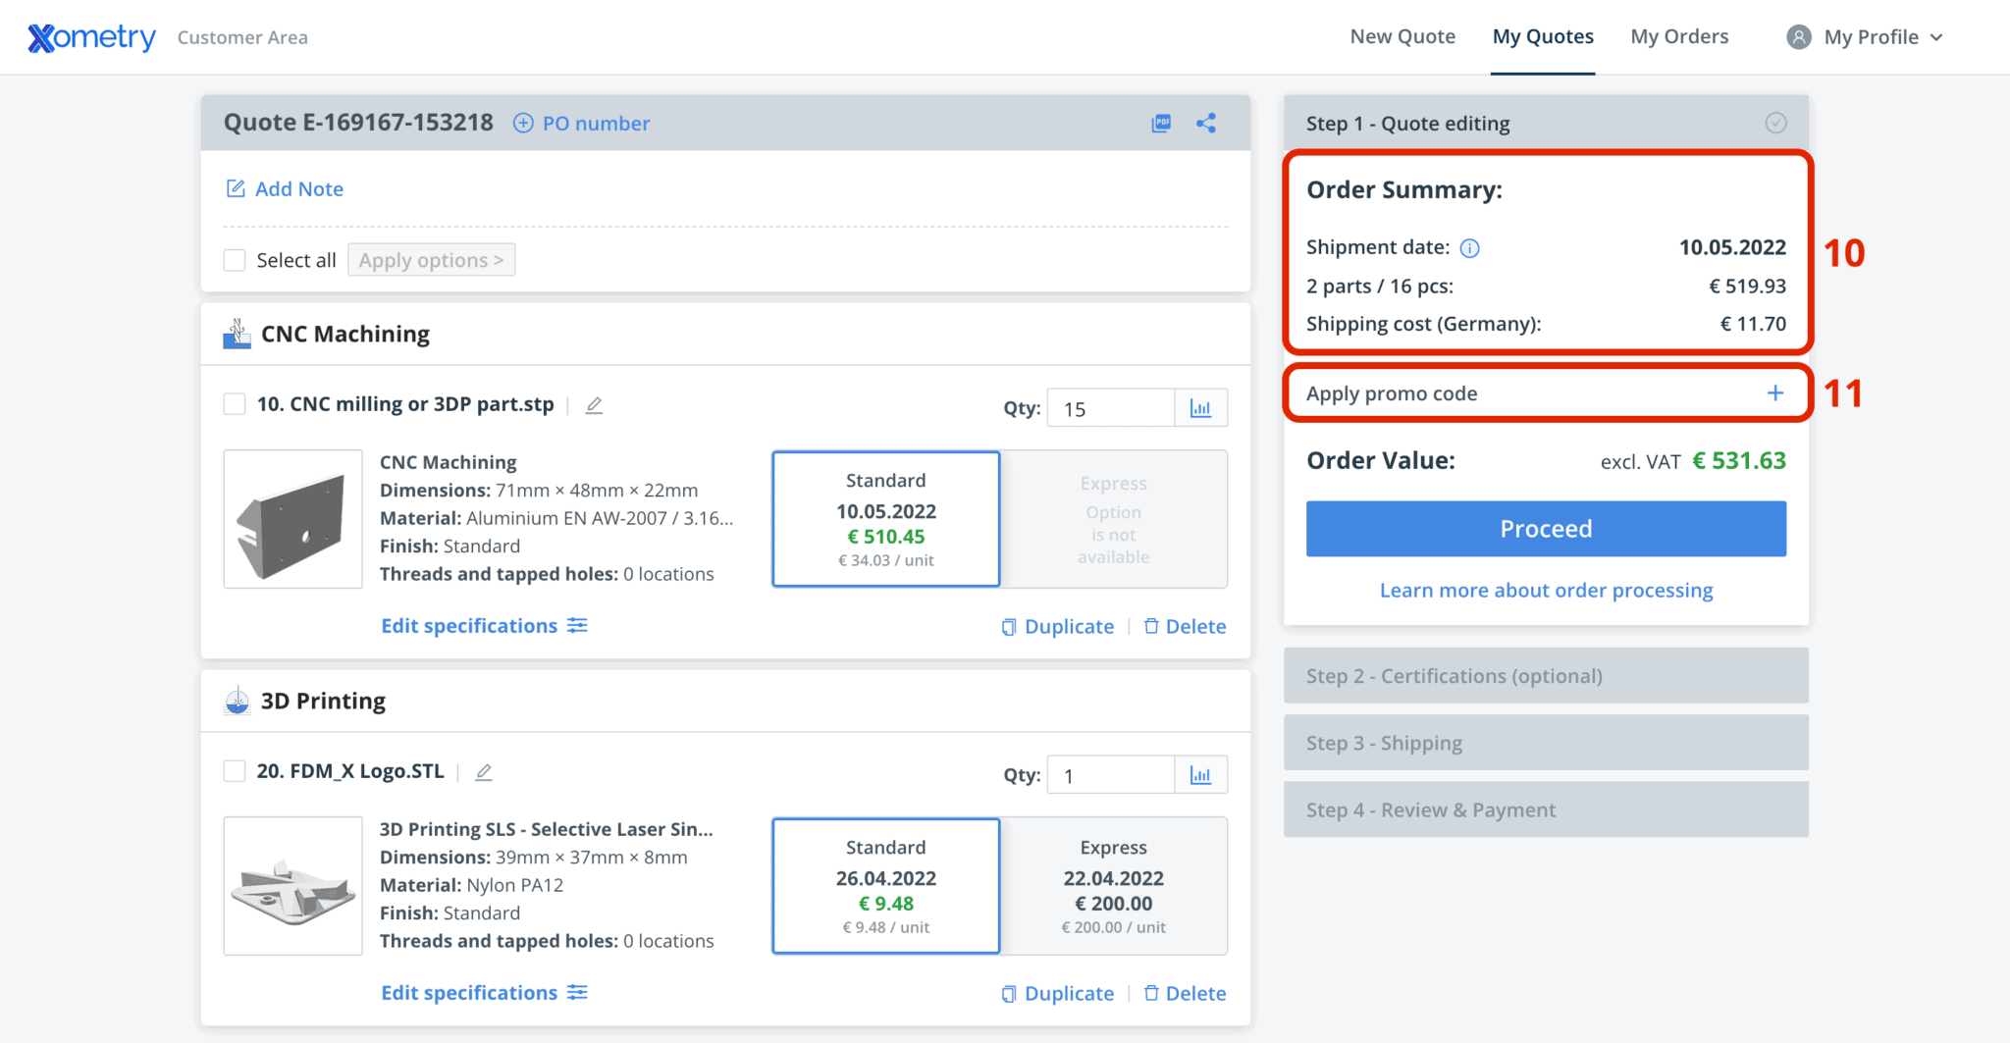This screenshot has height=1043, width=2010.
Task: Tick the FDM_X Logo.STL checkbox
Action: [234, 771]
